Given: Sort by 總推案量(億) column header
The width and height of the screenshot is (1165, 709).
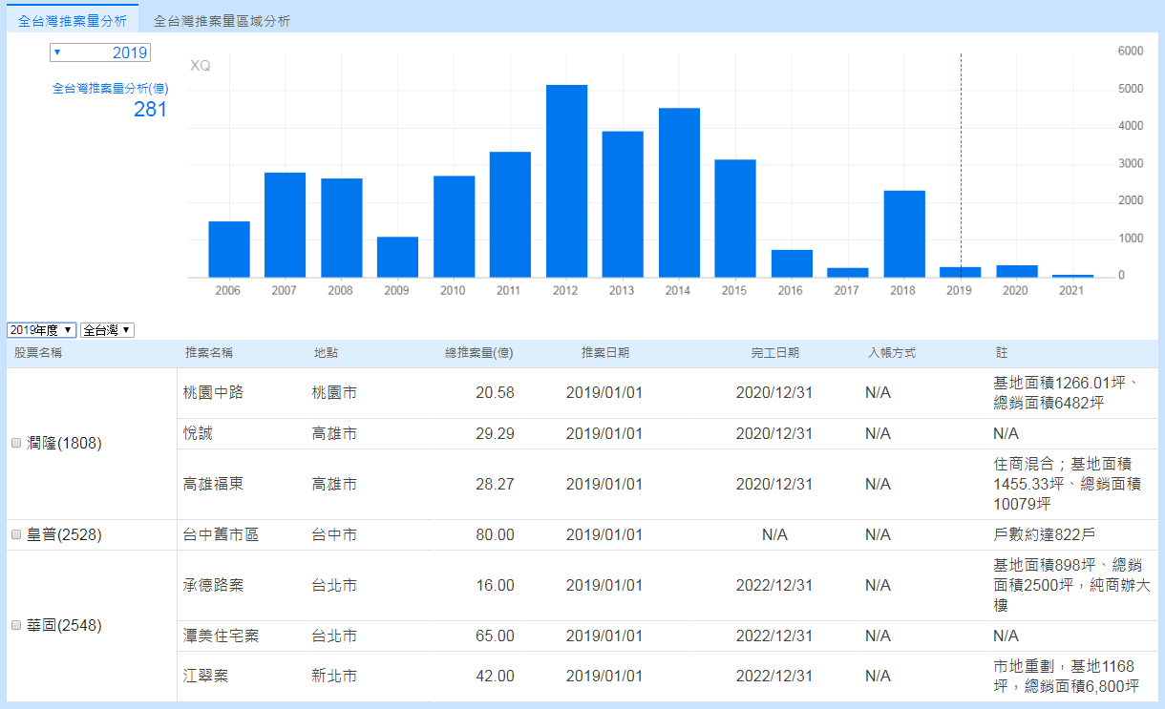Looking at the screenshot, I should coord(479,353).
